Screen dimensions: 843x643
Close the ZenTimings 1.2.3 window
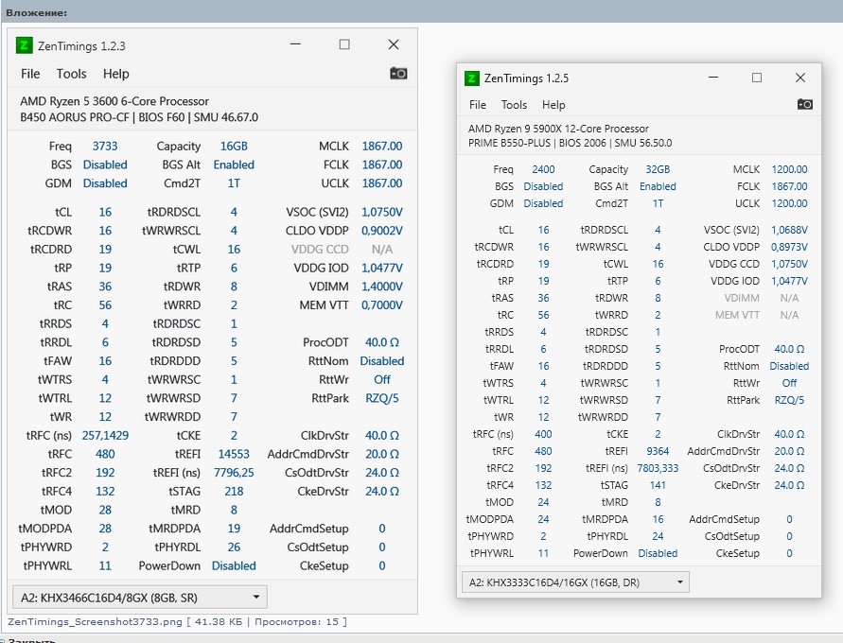(394, 44)
